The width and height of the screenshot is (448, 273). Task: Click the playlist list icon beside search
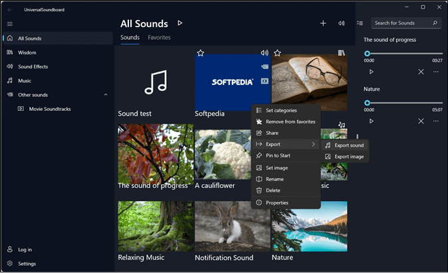click(x=360, y=23)
